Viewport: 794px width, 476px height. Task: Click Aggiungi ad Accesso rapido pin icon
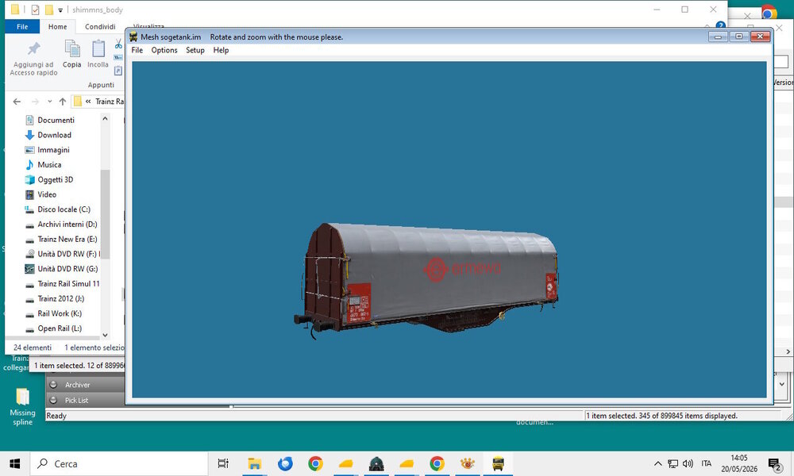34,48
